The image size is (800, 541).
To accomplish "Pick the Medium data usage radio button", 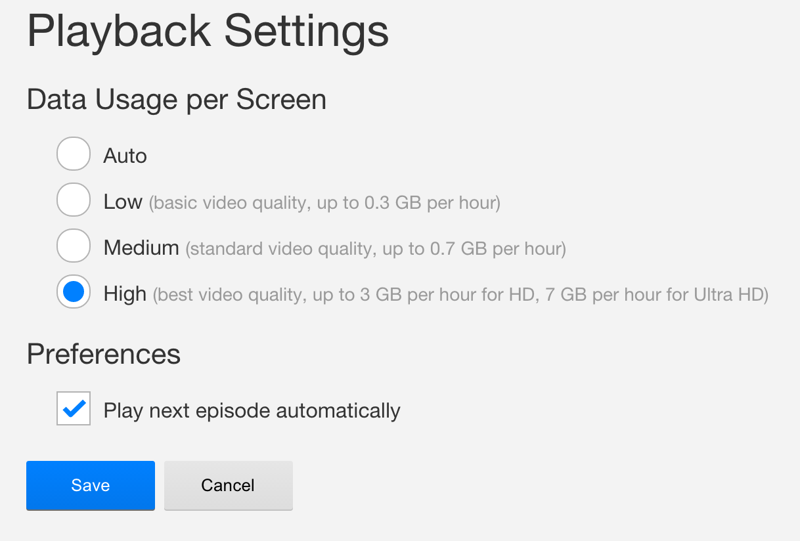I will tap(74, 246).
